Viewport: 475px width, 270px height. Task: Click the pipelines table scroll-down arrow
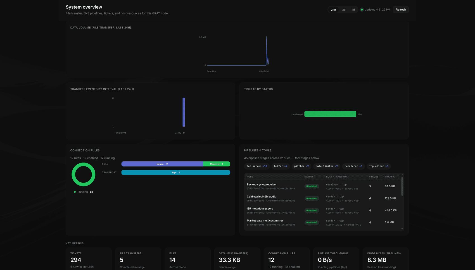(402, 229)
